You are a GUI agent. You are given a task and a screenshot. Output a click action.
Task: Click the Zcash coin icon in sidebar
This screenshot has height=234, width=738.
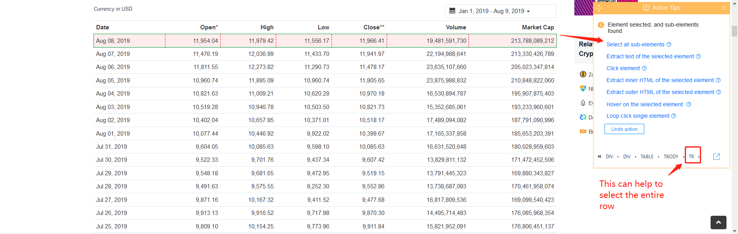click(x=583, y=74)
